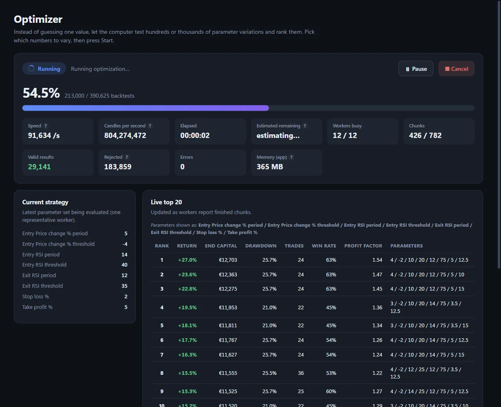This screenshot has height=407, width=501.
Task: Click the RETURN column header
Action: pyautogui.click(x=187, y=246)
